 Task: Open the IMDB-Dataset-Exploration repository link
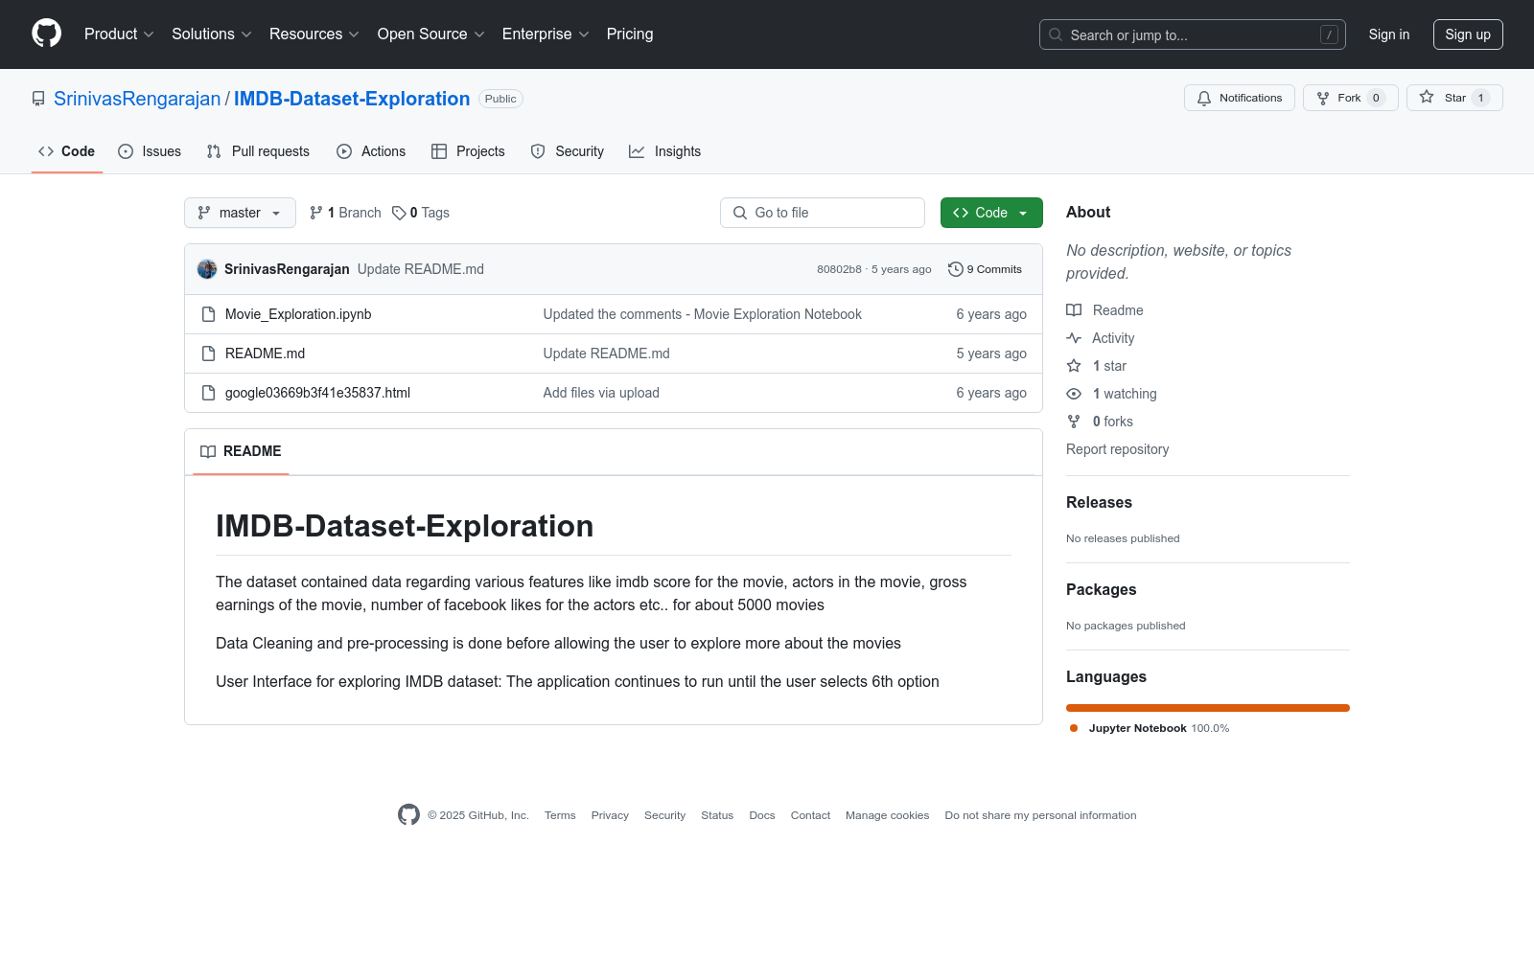coord(352,99)
